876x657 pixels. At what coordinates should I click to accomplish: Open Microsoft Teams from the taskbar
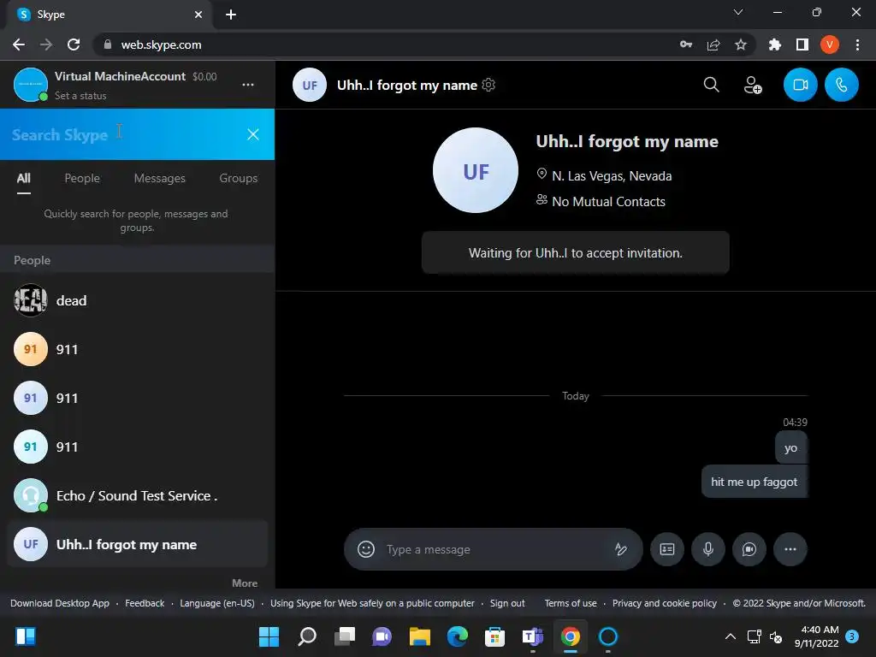532,636
